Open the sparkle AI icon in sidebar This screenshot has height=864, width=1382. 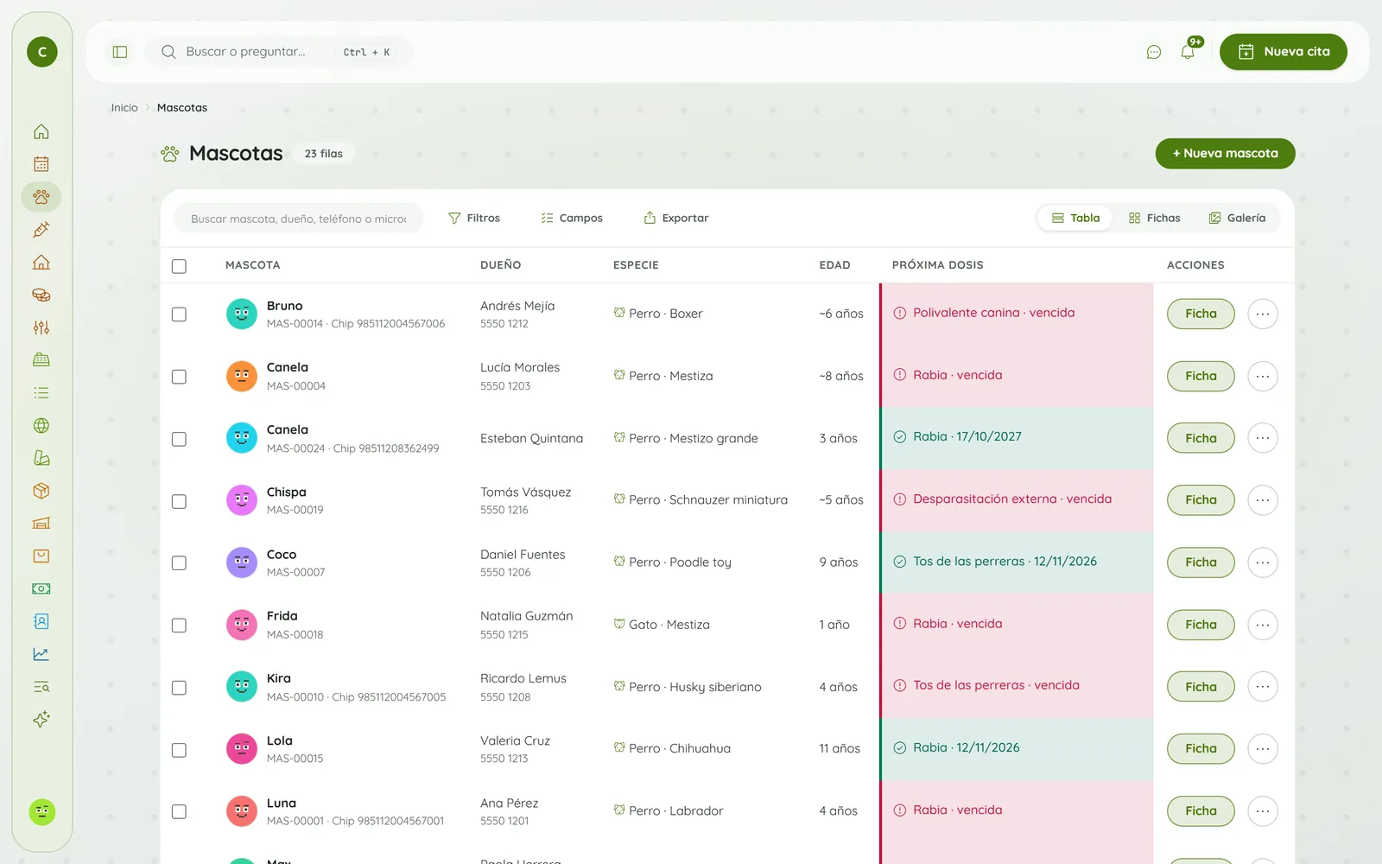(x=41, y=719)
